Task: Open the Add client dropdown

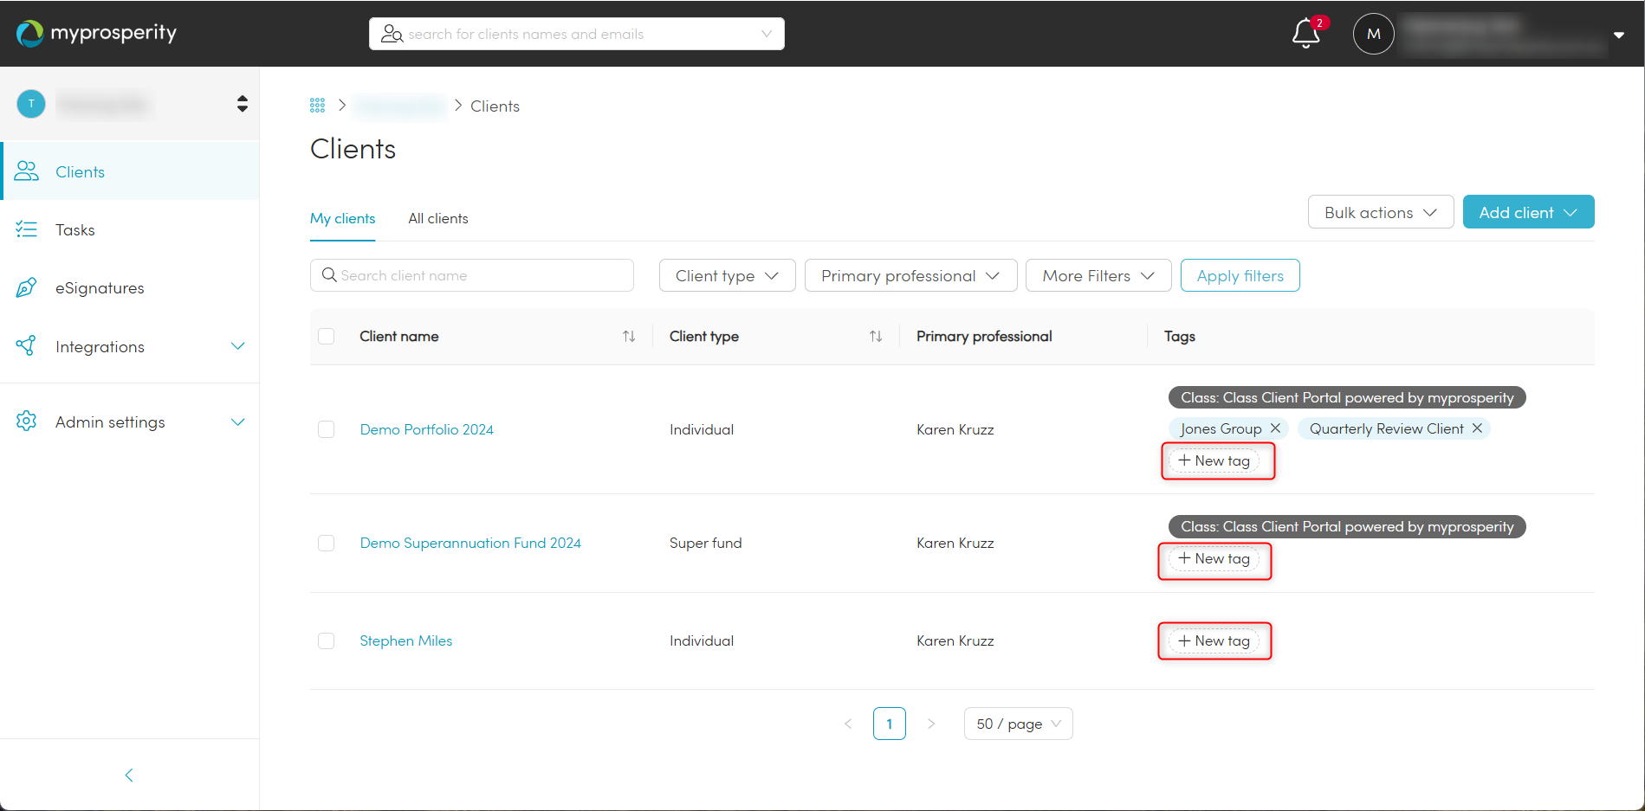Action: pos(1528,212)
